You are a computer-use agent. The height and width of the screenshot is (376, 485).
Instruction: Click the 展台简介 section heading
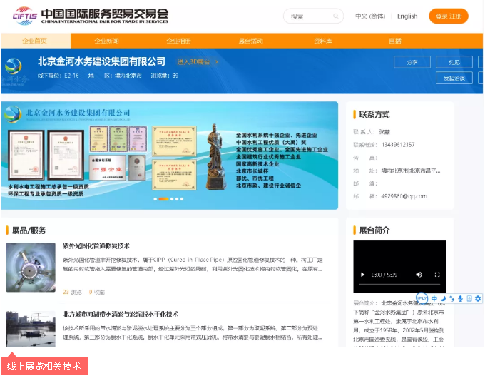(x=374, y=230)
